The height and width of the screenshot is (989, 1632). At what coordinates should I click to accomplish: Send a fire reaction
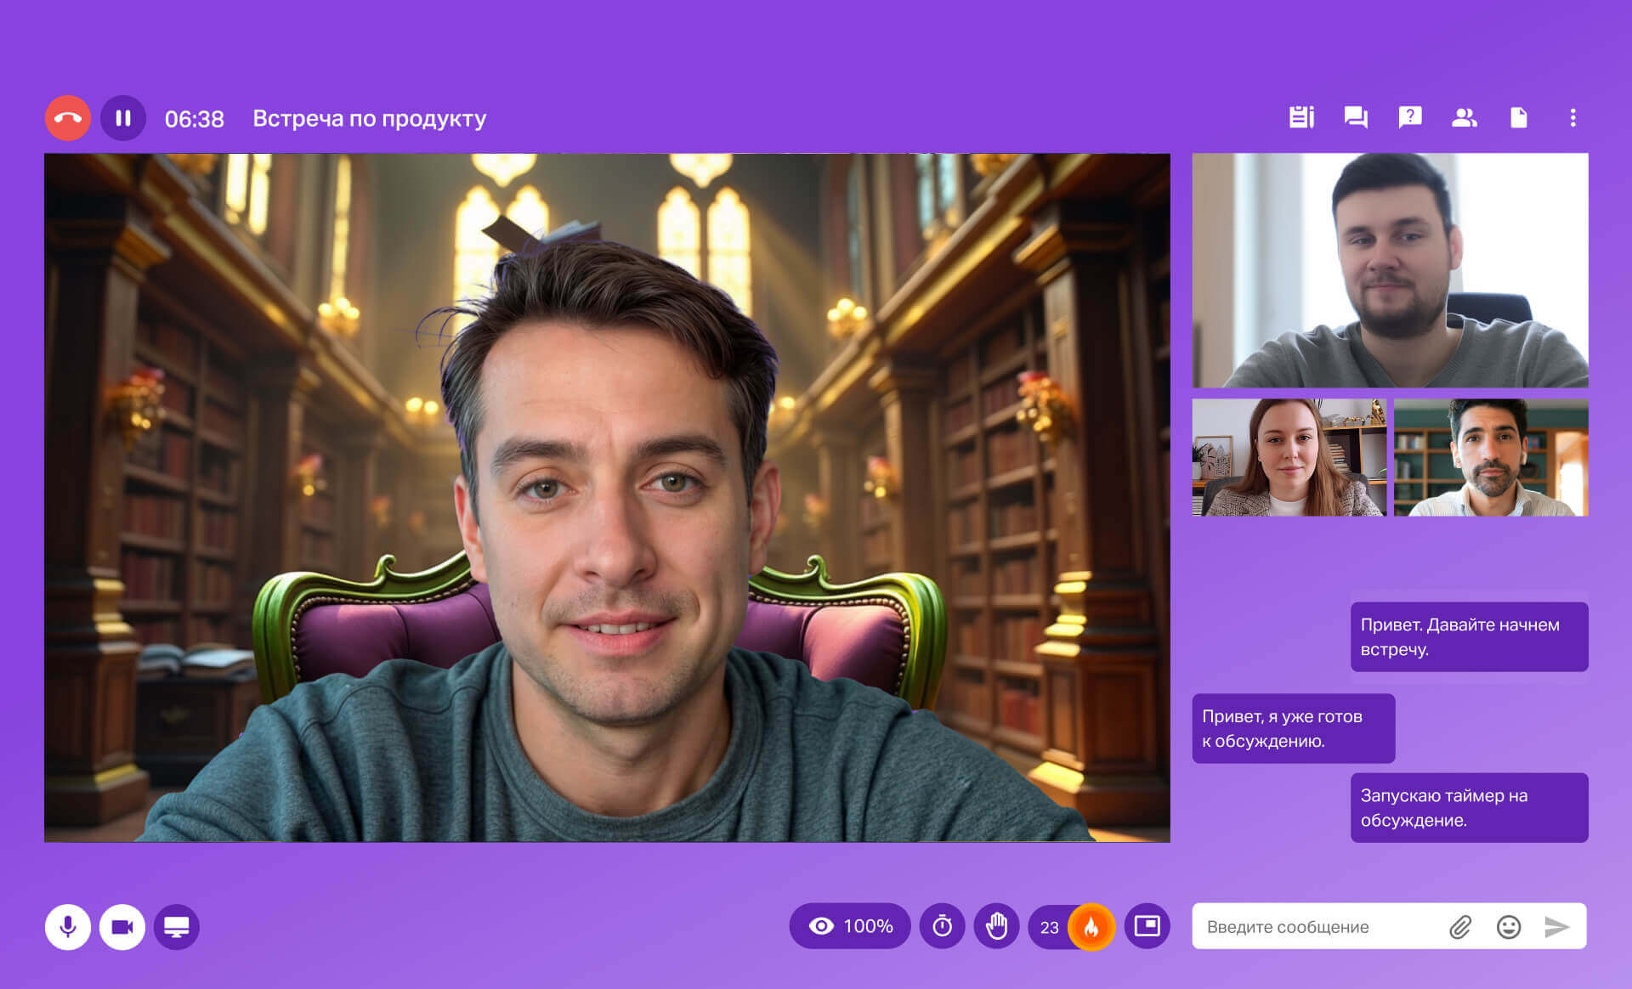(x=1091, y=926)
